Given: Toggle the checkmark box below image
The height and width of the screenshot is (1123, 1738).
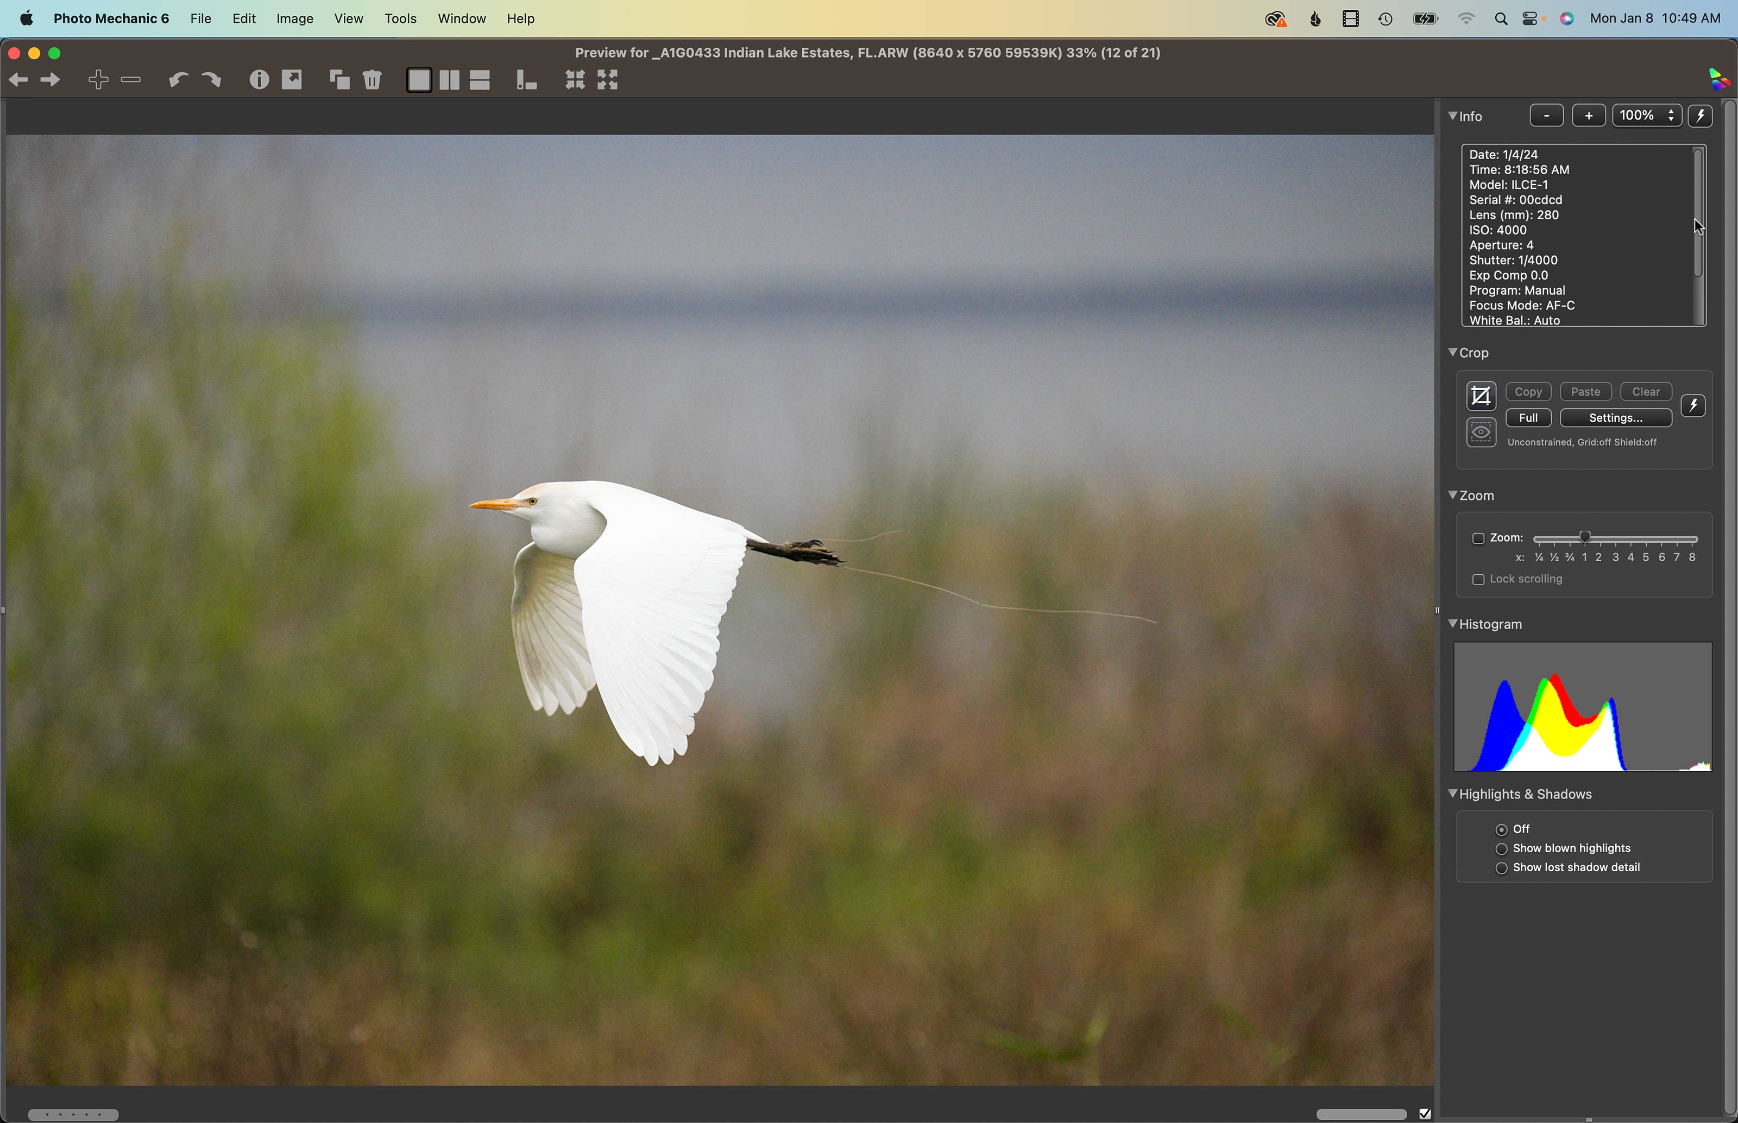Looking at the screenshot, I should click(x=1425, y=1114).
